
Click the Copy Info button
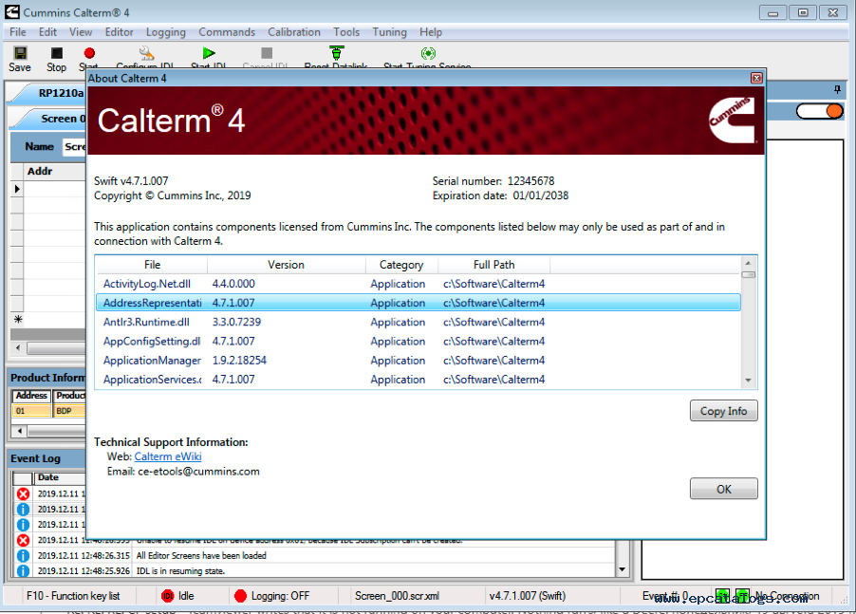723,411
